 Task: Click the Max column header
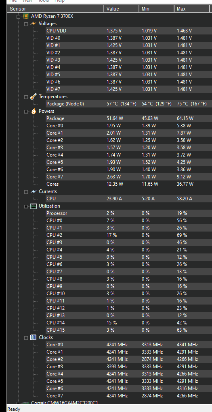(x=191, y=9)
